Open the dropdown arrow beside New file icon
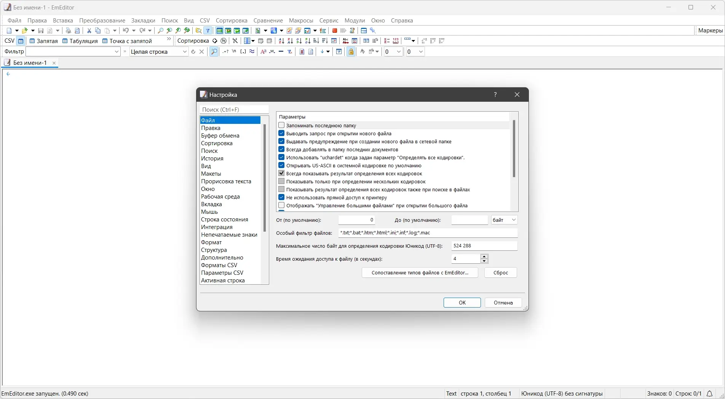The width and height of the screenshot is (725, 399). [x=17, y=30]
